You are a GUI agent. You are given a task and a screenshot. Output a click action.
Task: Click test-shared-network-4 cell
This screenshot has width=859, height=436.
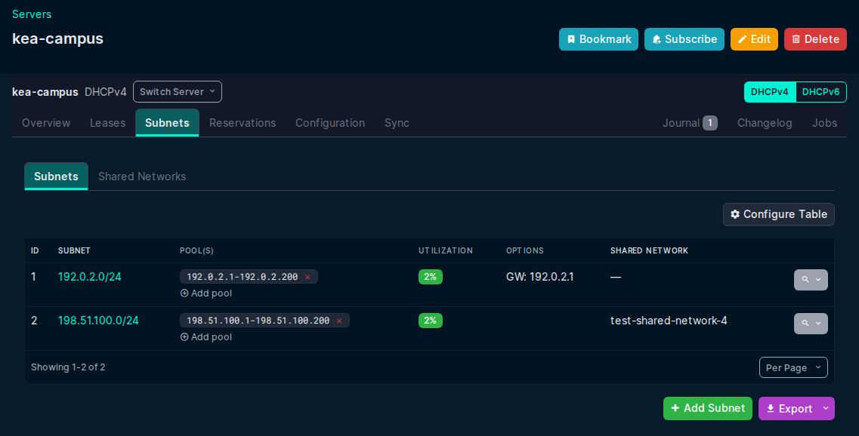(669, 321)
